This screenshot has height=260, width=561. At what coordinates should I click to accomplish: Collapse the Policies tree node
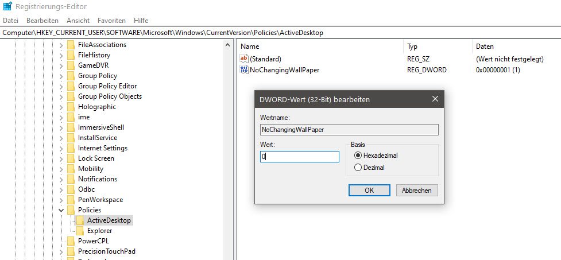[61, 210]
